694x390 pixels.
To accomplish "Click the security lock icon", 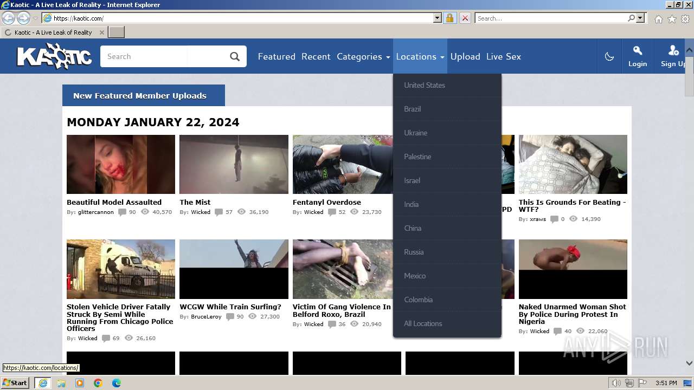I will 449,18.
